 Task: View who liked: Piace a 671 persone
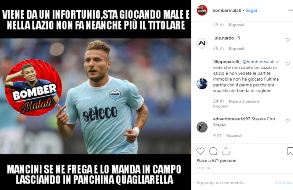click(x=216, y=161)
